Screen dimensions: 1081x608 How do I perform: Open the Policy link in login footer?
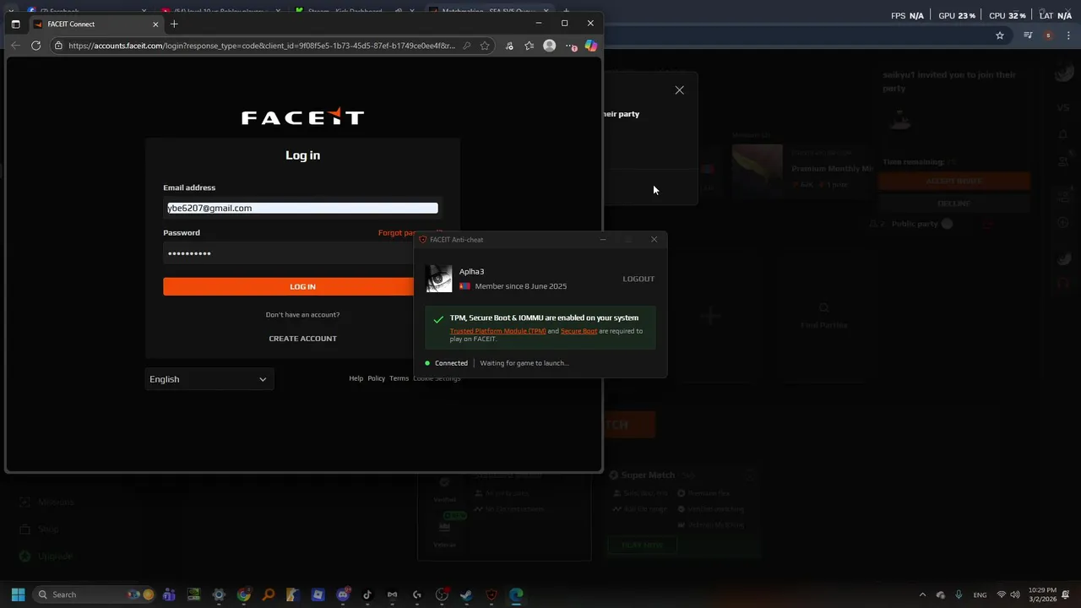[x=377, y=378]
